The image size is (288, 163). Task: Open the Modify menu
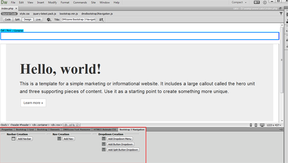[x=52, y=3]
